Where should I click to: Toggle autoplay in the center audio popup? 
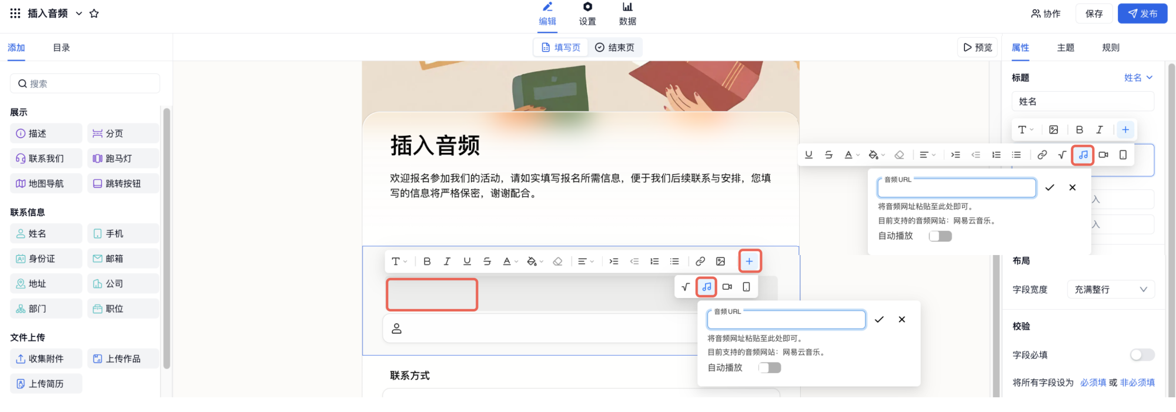point(770,368)
